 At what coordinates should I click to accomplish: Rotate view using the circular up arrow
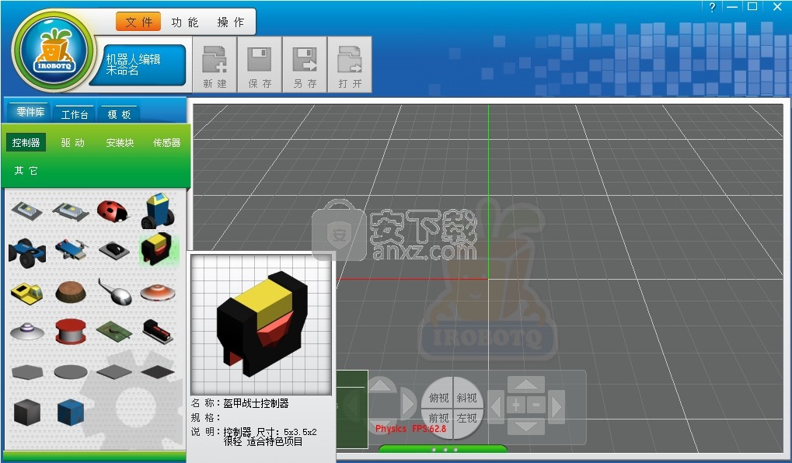point(381,385)
